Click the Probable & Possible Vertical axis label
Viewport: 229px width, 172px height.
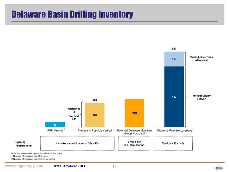95,130
